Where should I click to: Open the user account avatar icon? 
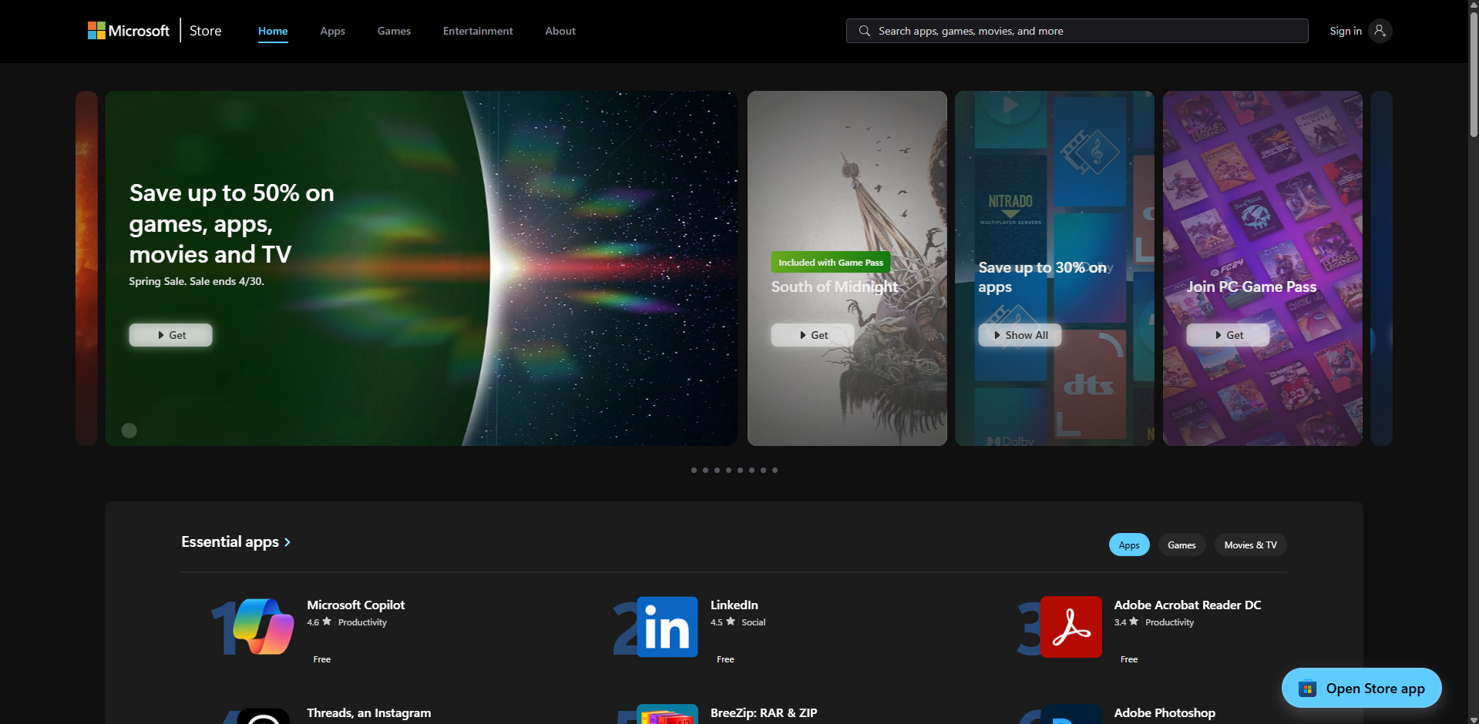[x=1380, y=31]
